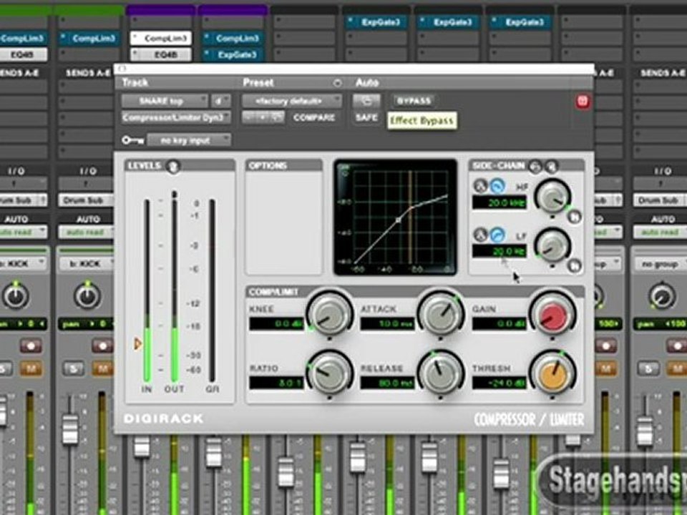
Task: Click the plus next-preset button beside COMPARE
Action: (263, 117)
